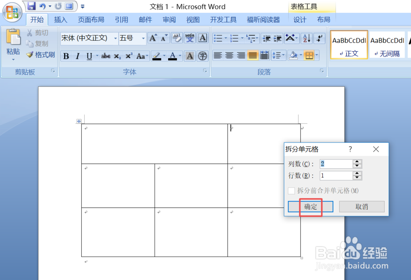Click Cut (剪切) scissors command
The height and width of the screenshot is (280, 411).
click(37, 33)
